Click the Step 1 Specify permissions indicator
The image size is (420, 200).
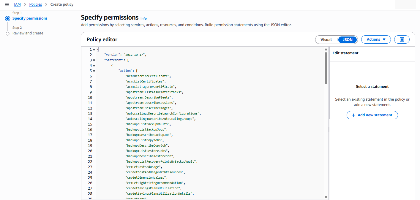pos(8,18)
